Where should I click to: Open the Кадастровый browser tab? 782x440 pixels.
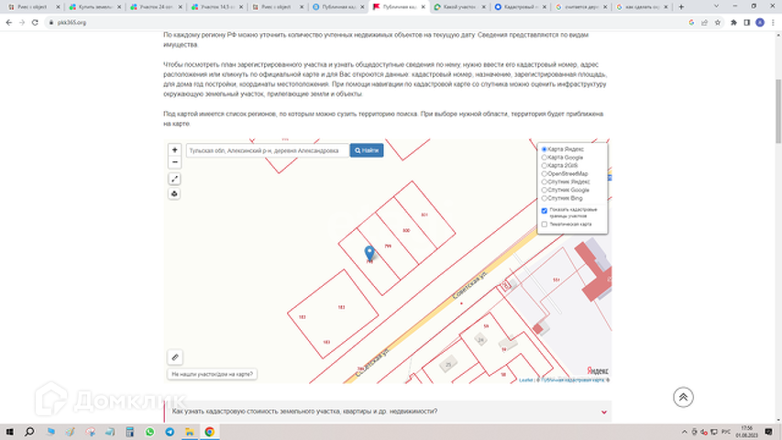tap(520, 6)
